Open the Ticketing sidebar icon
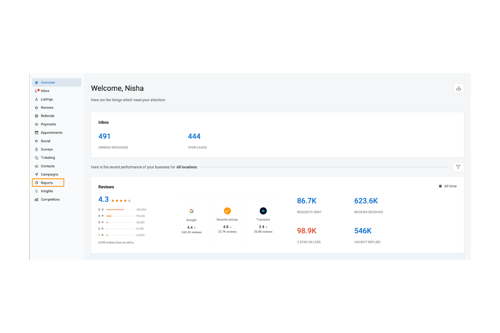Screen dimensions: 500x333 (36, 158)
